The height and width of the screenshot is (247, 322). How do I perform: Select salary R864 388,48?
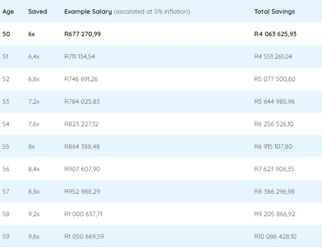click(82, 147)
